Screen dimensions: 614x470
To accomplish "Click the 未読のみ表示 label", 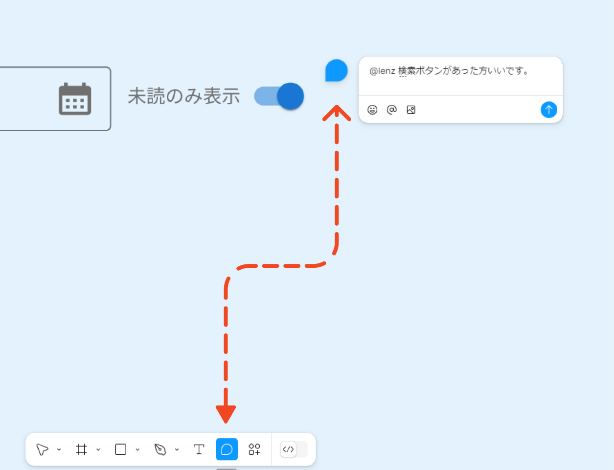I will point(184,96).
